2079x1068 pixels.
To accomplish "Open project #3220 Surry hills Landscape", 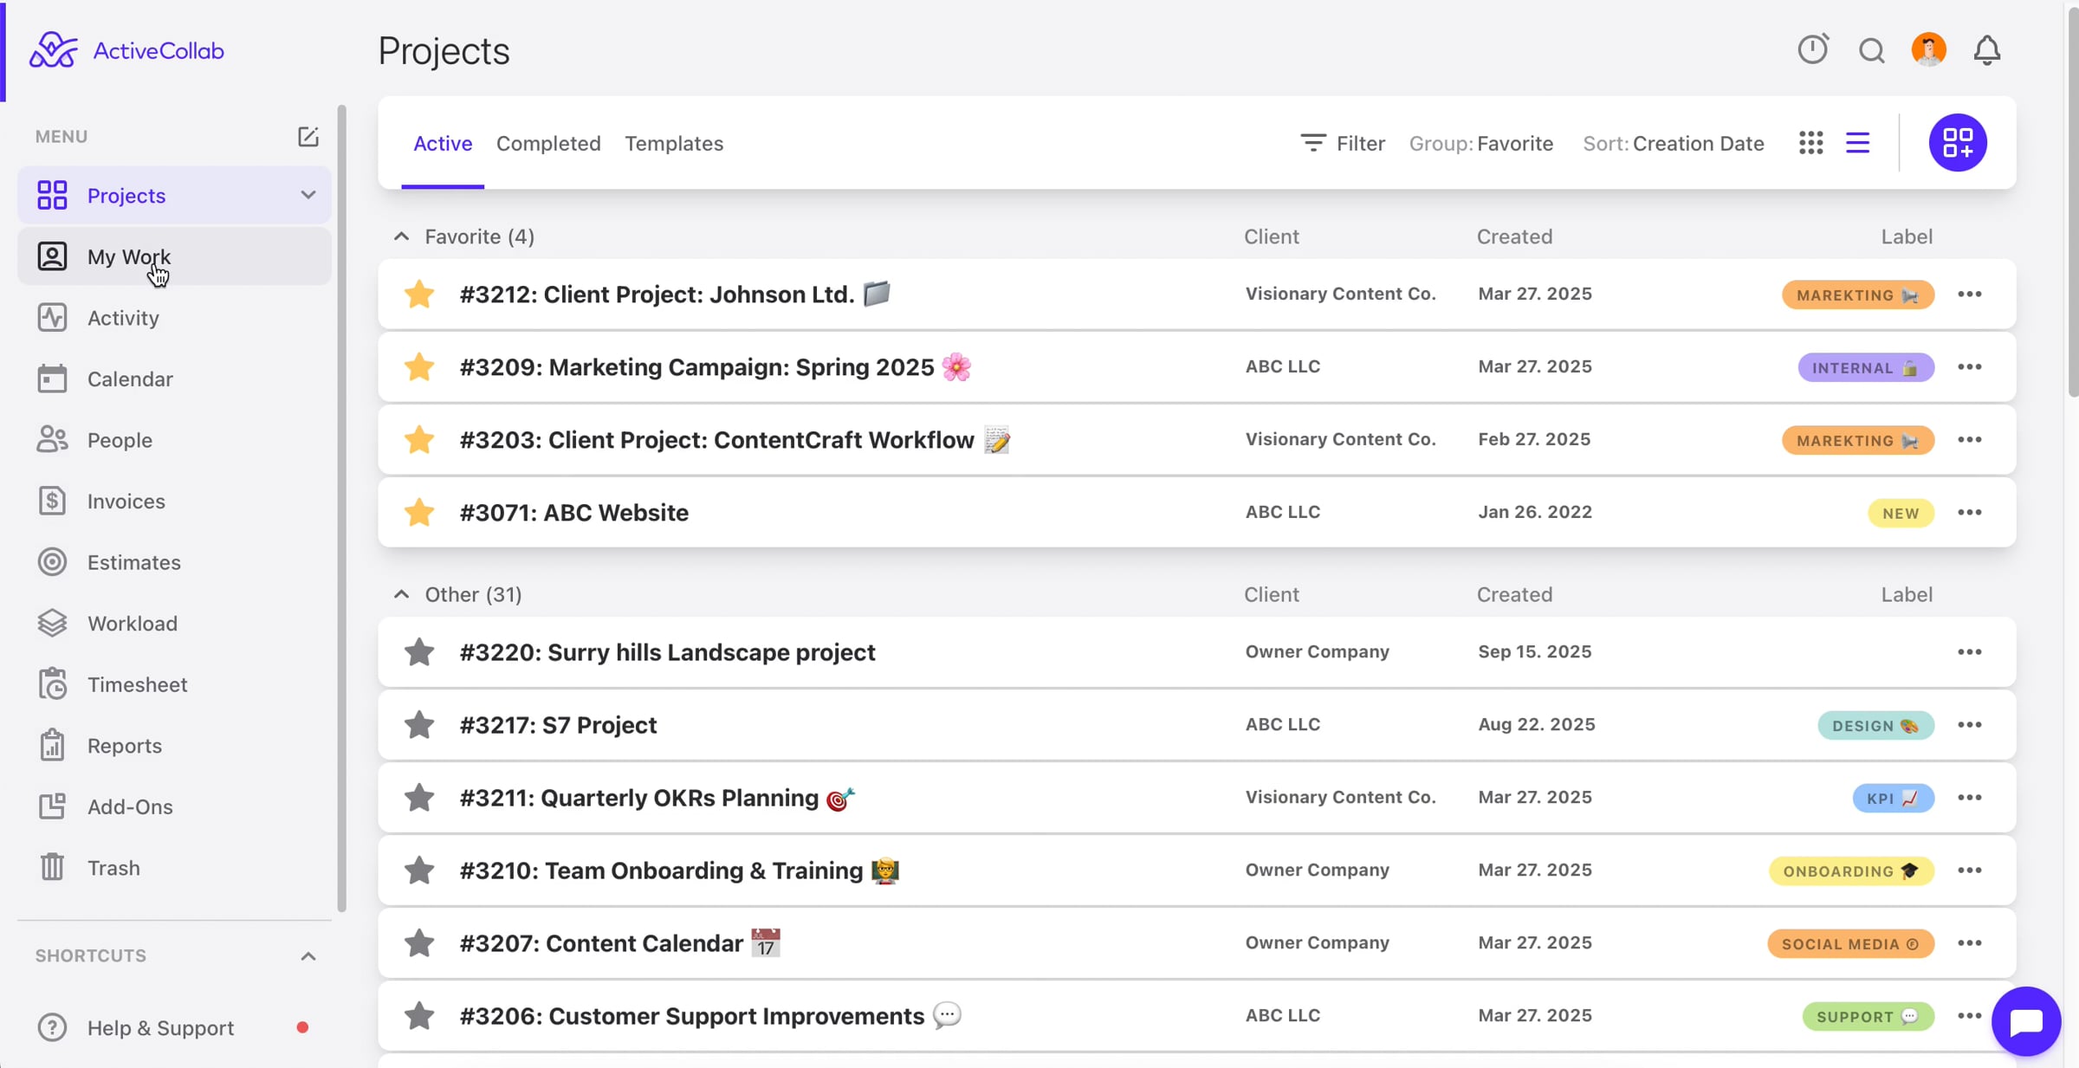I will [x=668, y=652].
